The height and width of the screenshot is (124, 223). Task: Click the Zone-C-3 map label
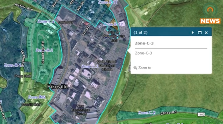90,66
